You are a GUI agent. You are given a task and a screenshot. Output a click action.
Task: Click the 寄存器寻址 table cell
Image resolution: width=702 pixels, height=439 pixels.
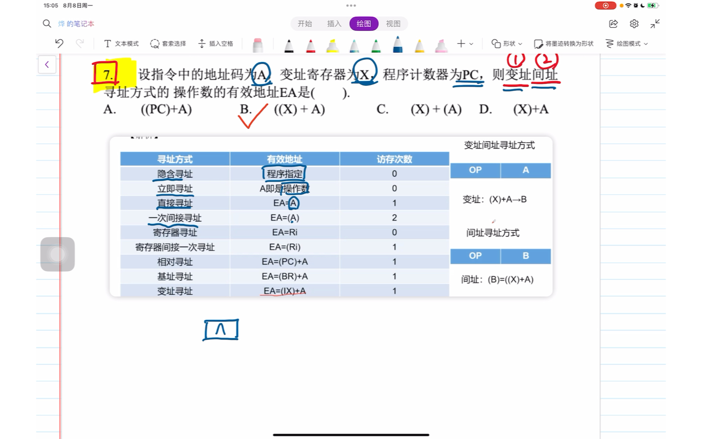click(x=175, y=232)
